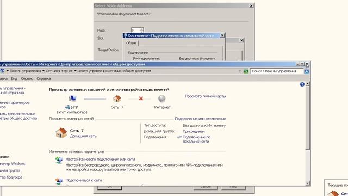348x196 pixels.
Task: Click Панель управления breadcrumb
Action: pyautogui.click(x=26, y=71)
